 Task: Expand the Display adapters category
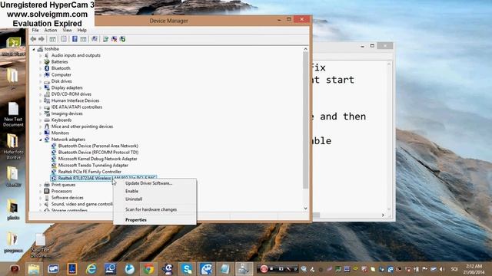click(41, 88)
